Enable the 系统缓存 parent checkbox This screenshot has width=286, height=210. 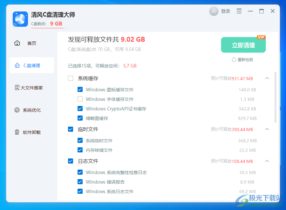pyautogui.click(x=70, y=78)
